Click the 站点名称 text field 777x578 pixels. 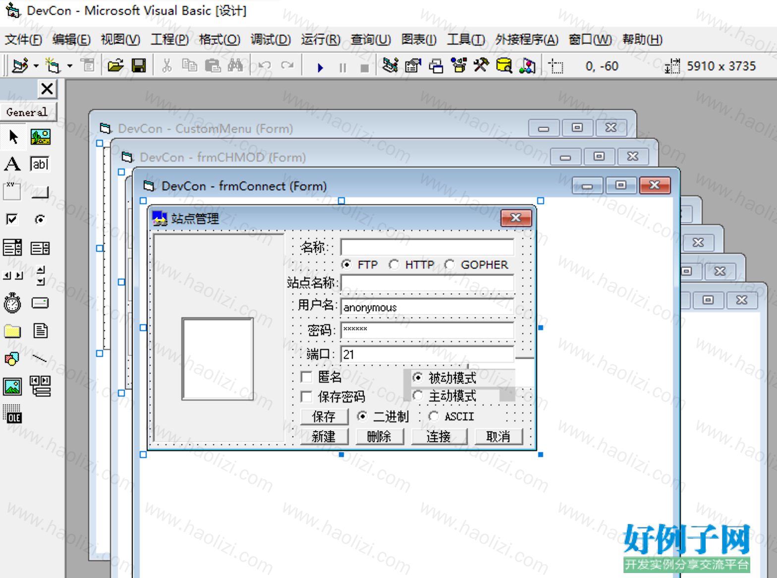coord(428,283)
